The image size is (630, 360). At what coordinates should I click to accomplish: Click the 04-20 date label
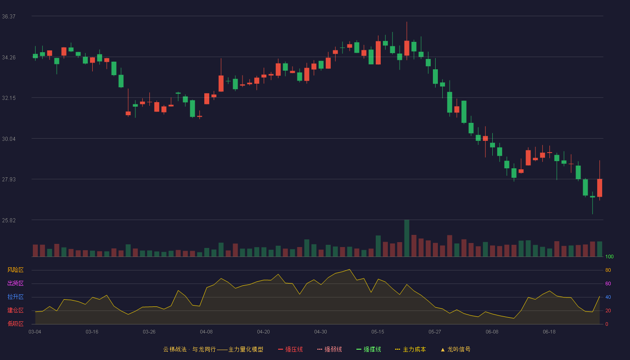coord(263,332)
